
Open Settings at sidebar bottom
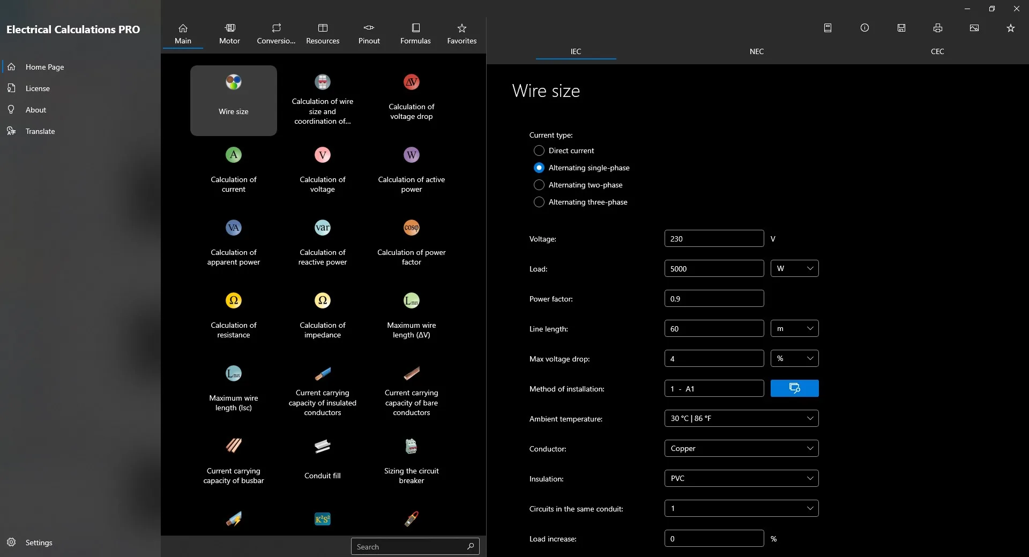click(x=80, y=543)
